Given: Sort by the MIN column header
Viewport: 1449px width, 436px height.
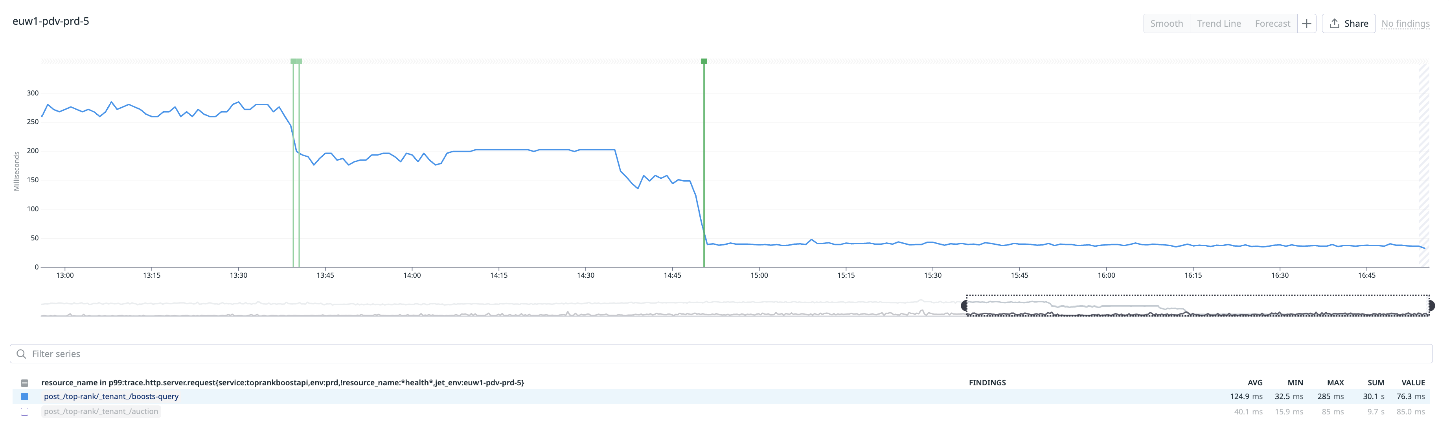Looking at the screenshot, I should point(1295,383).
